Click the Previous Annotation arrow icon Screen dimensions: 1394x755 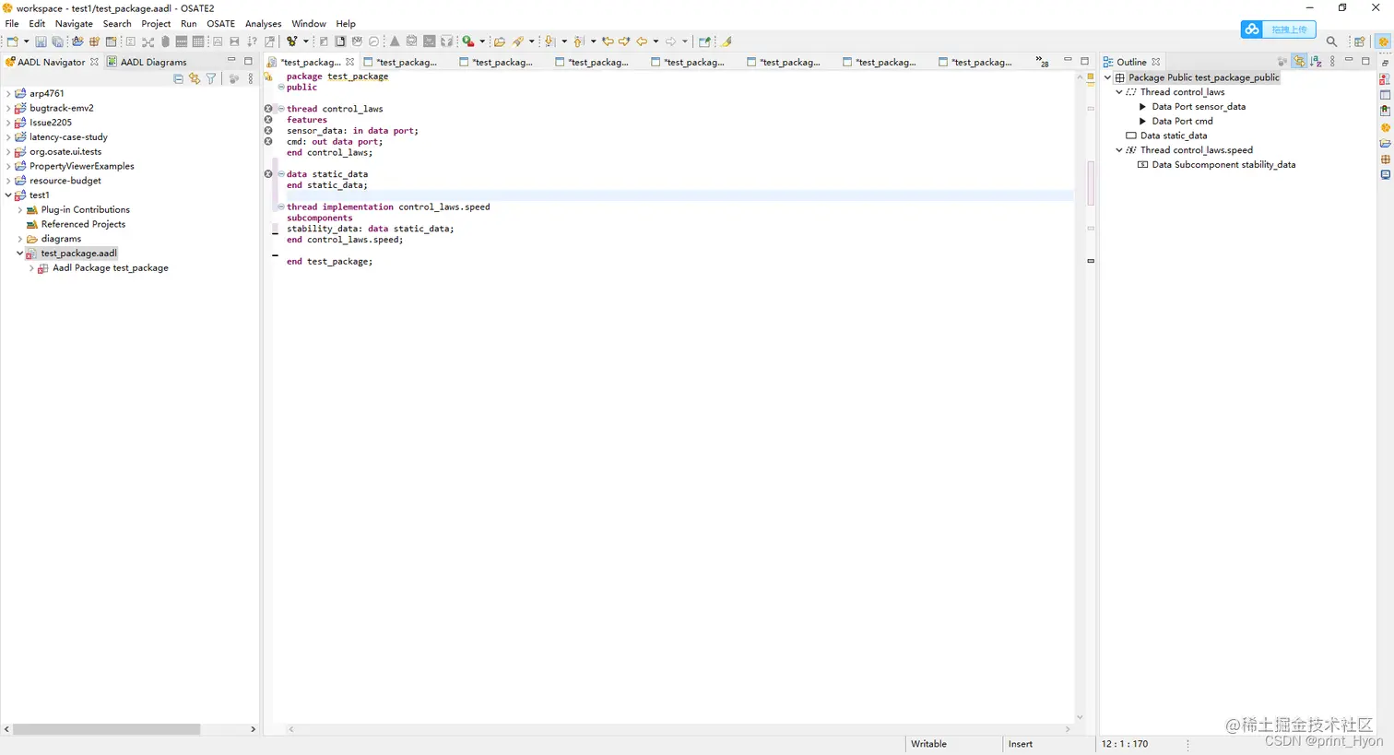click(x=578, y=41)
